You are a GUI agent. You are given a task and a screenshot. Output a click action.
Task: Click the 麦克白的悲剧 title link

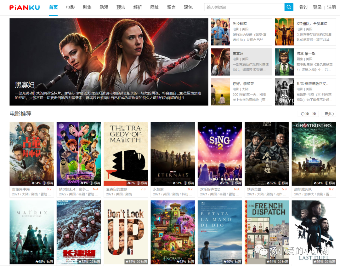[117, 189]
